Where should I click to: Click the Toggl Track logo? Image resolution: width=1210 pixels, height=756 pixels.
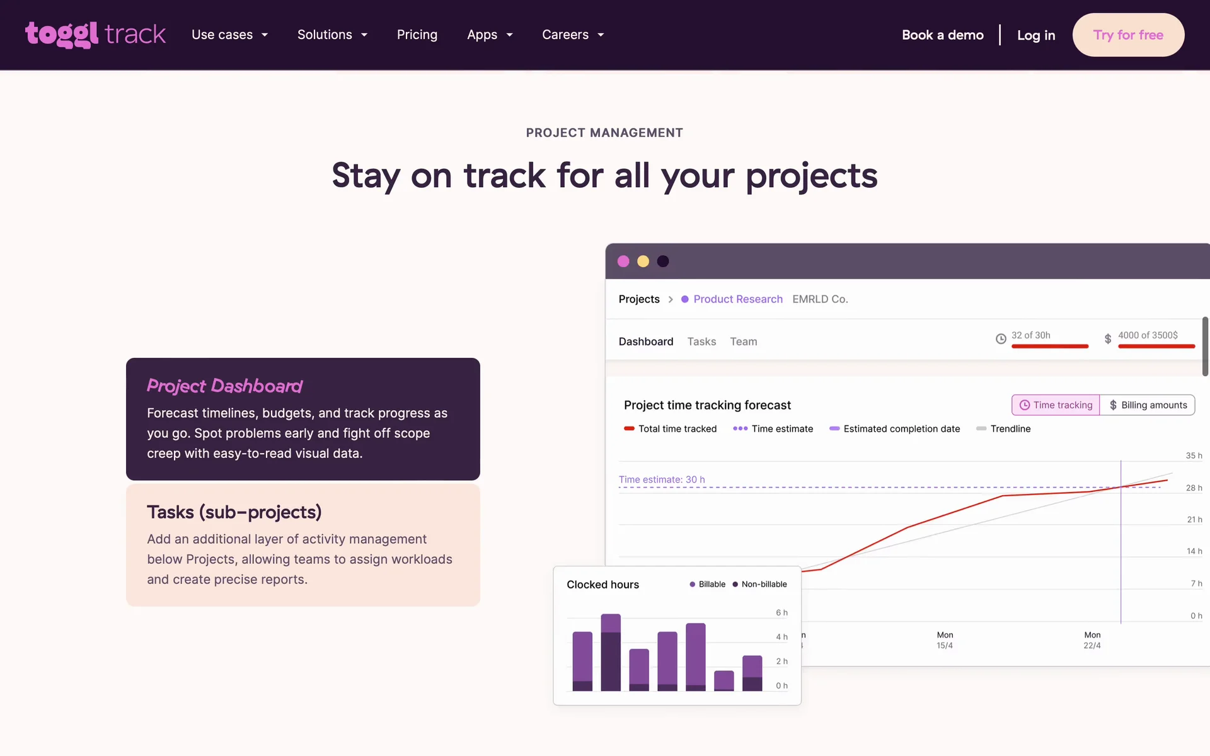pos(95,35)
